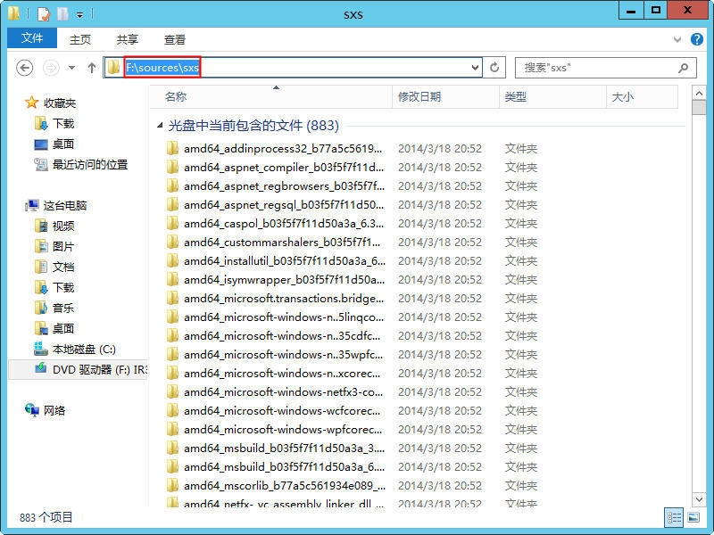Switch to the 查看 tab
This screenshot has height=535, width=714.
click(x=175, y=39)
